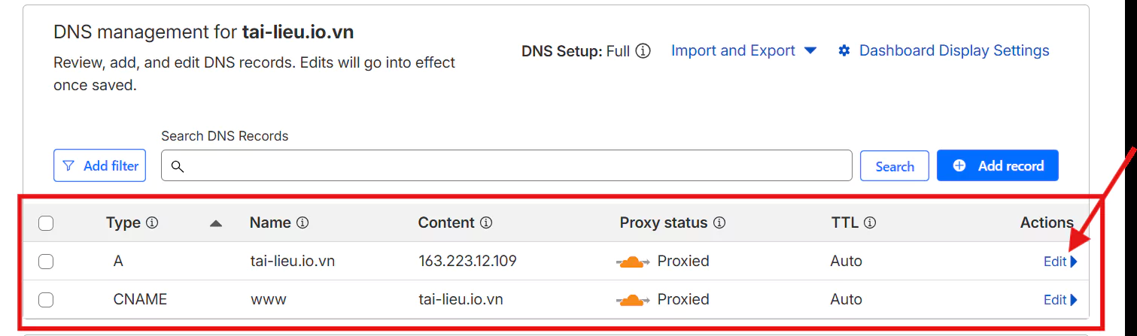Click the Search button
This screenshot has width=1137, height=336.
point(894,166)
